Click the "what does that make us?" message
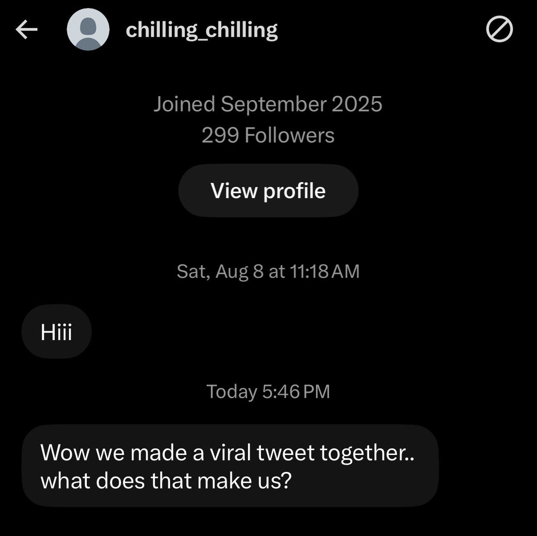 [230, 466]
